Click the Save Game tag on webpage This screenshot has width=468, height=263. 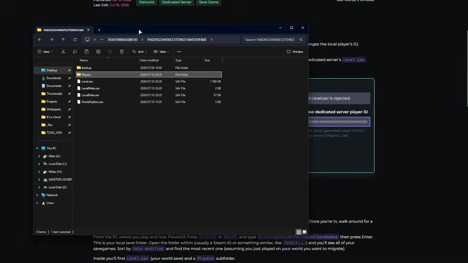point(209,2)
